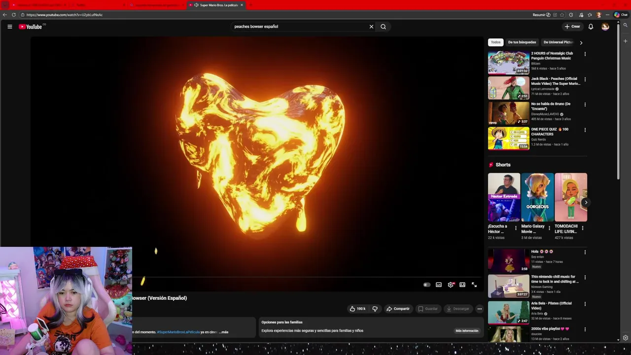Open Jack Black - Peaches video title
Image resolution: width=631 pixels, height=355 pixels.
click(x=556, y=81)
